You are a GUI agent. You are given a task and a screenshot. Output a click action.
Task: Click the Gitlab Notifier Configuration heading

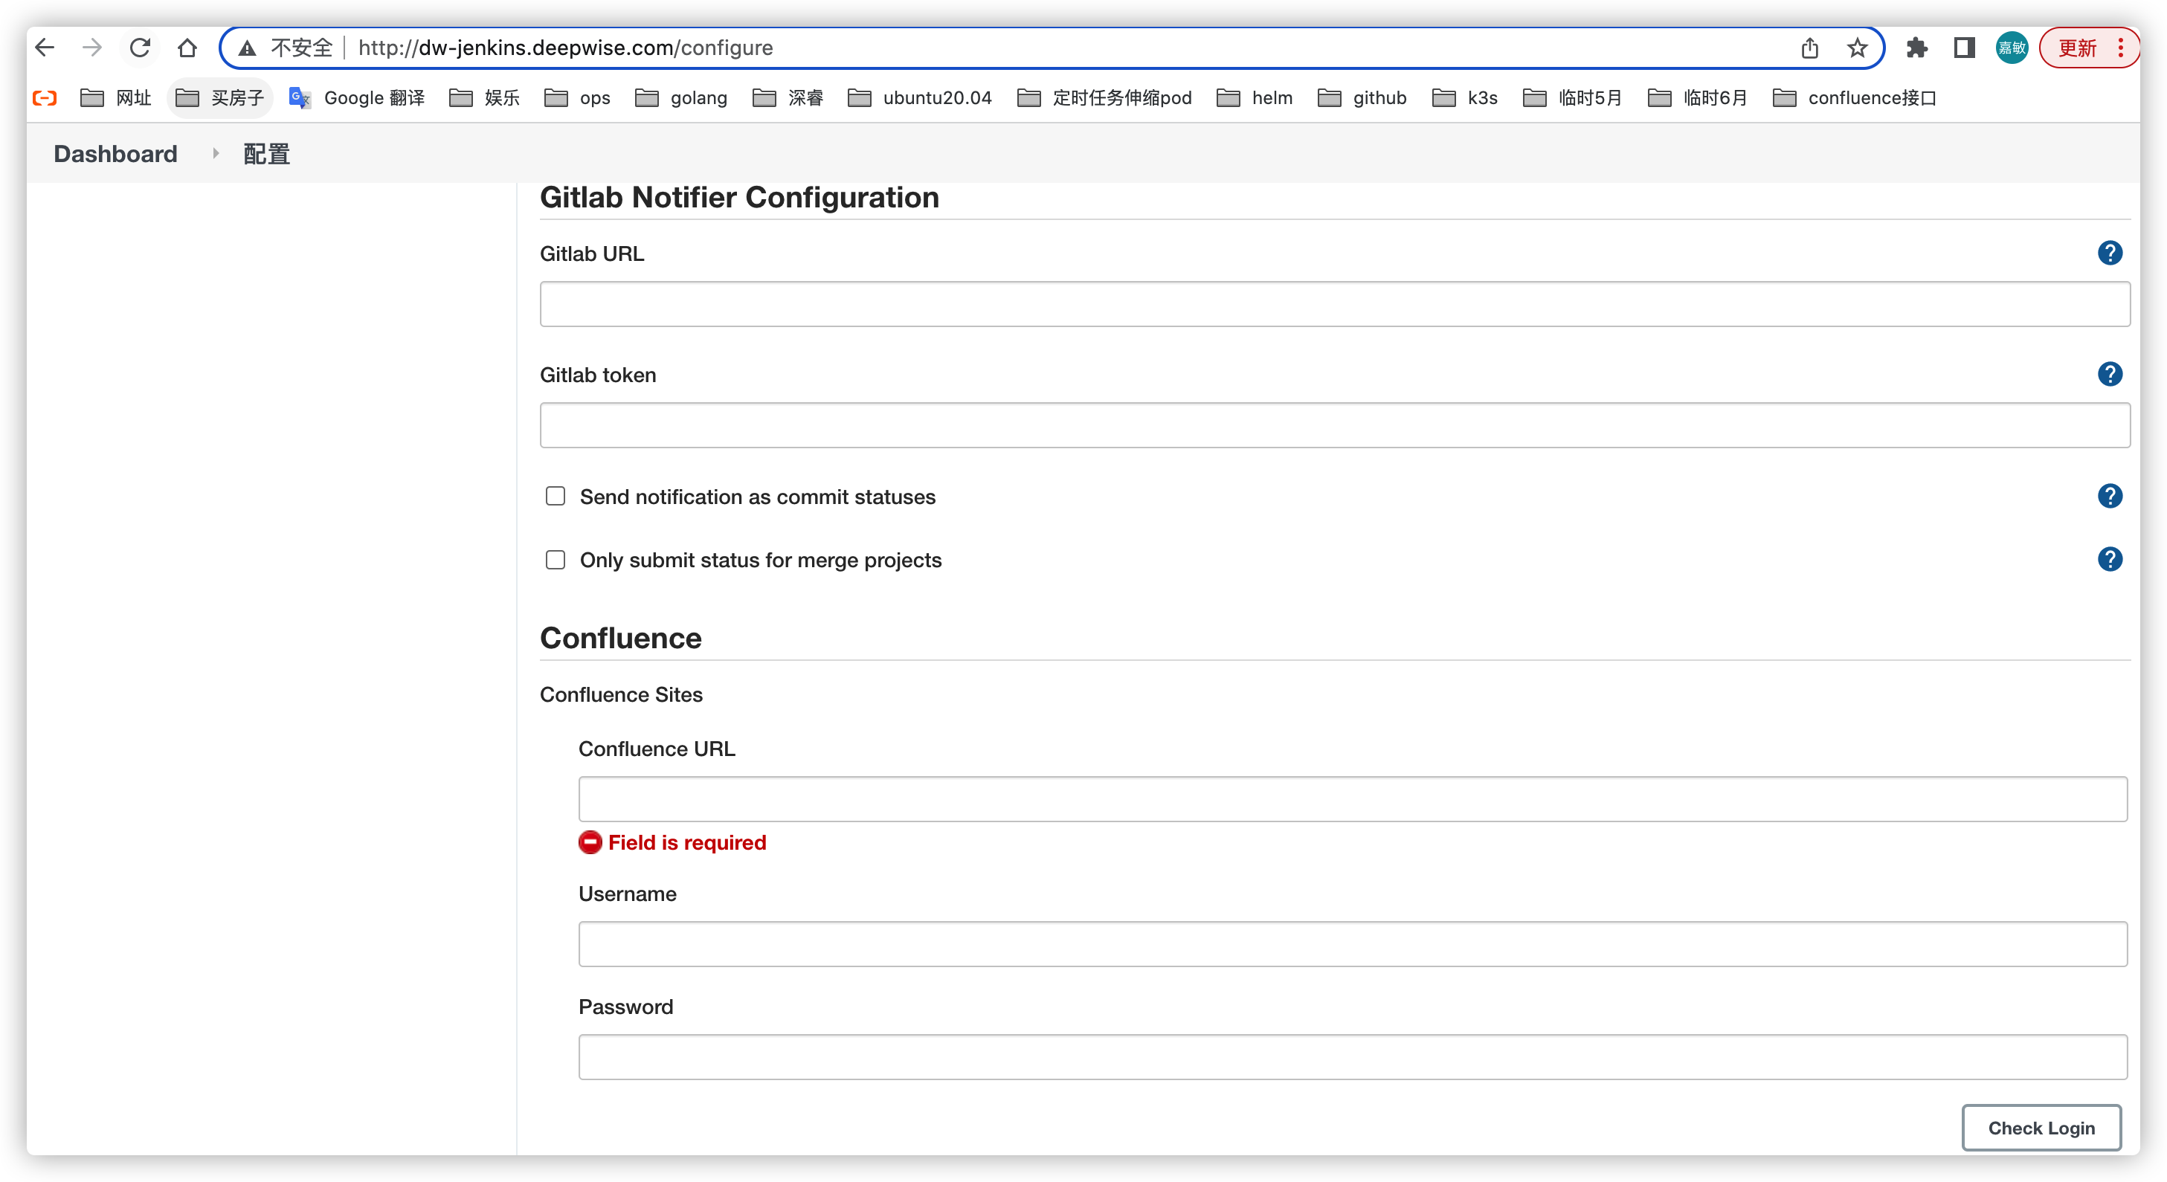click(738, 198)
